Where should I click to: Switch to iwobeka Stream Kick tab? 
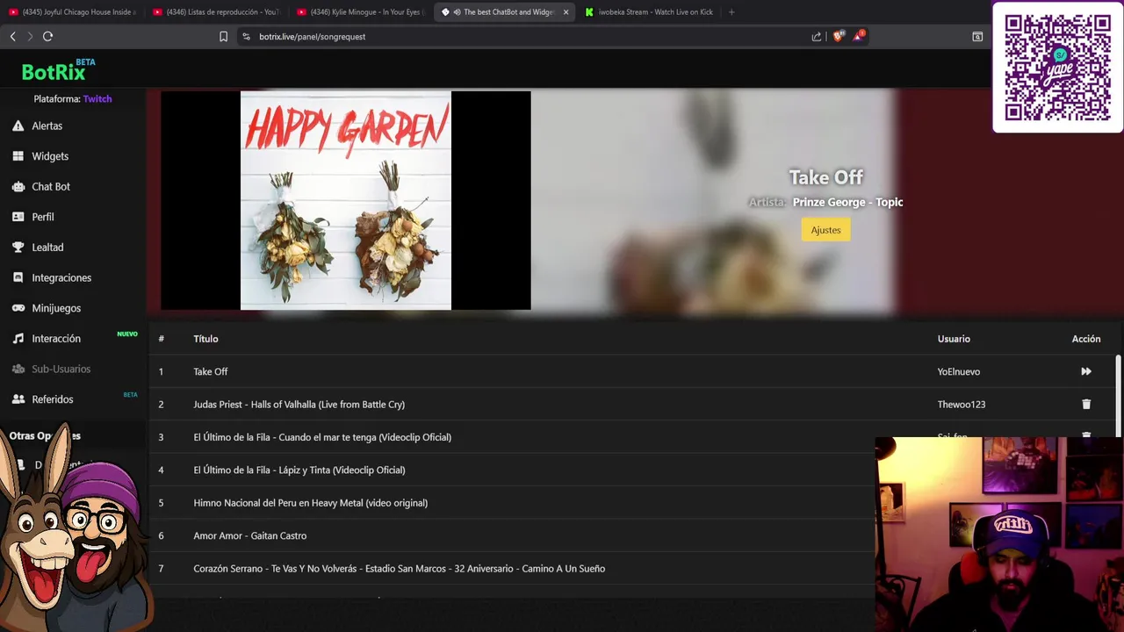(650, 12)
